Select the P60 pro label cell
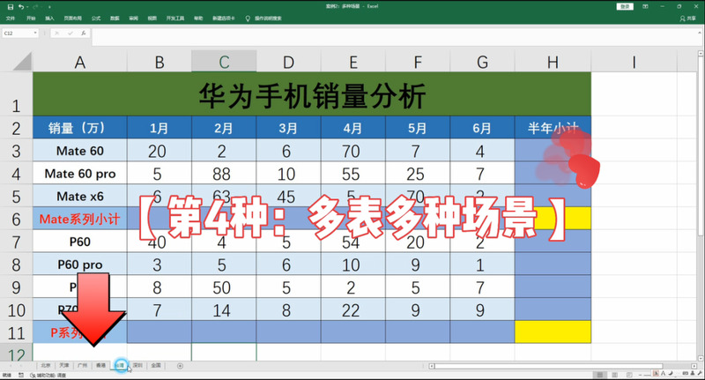Viewport: 705px width, 380px height. 80,265
